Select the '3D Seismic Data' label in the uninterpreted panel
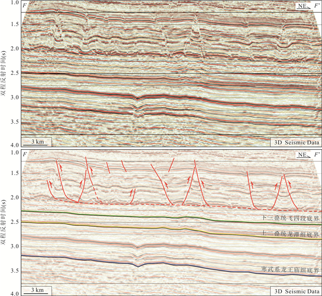The height and width of the screenshot is (296, 322). [297, 143]
